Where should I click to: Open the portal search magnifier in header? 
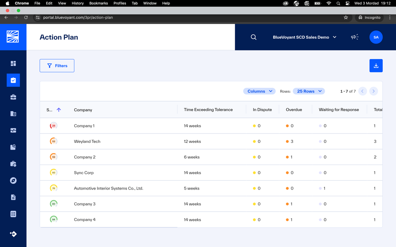pos(253,37)
